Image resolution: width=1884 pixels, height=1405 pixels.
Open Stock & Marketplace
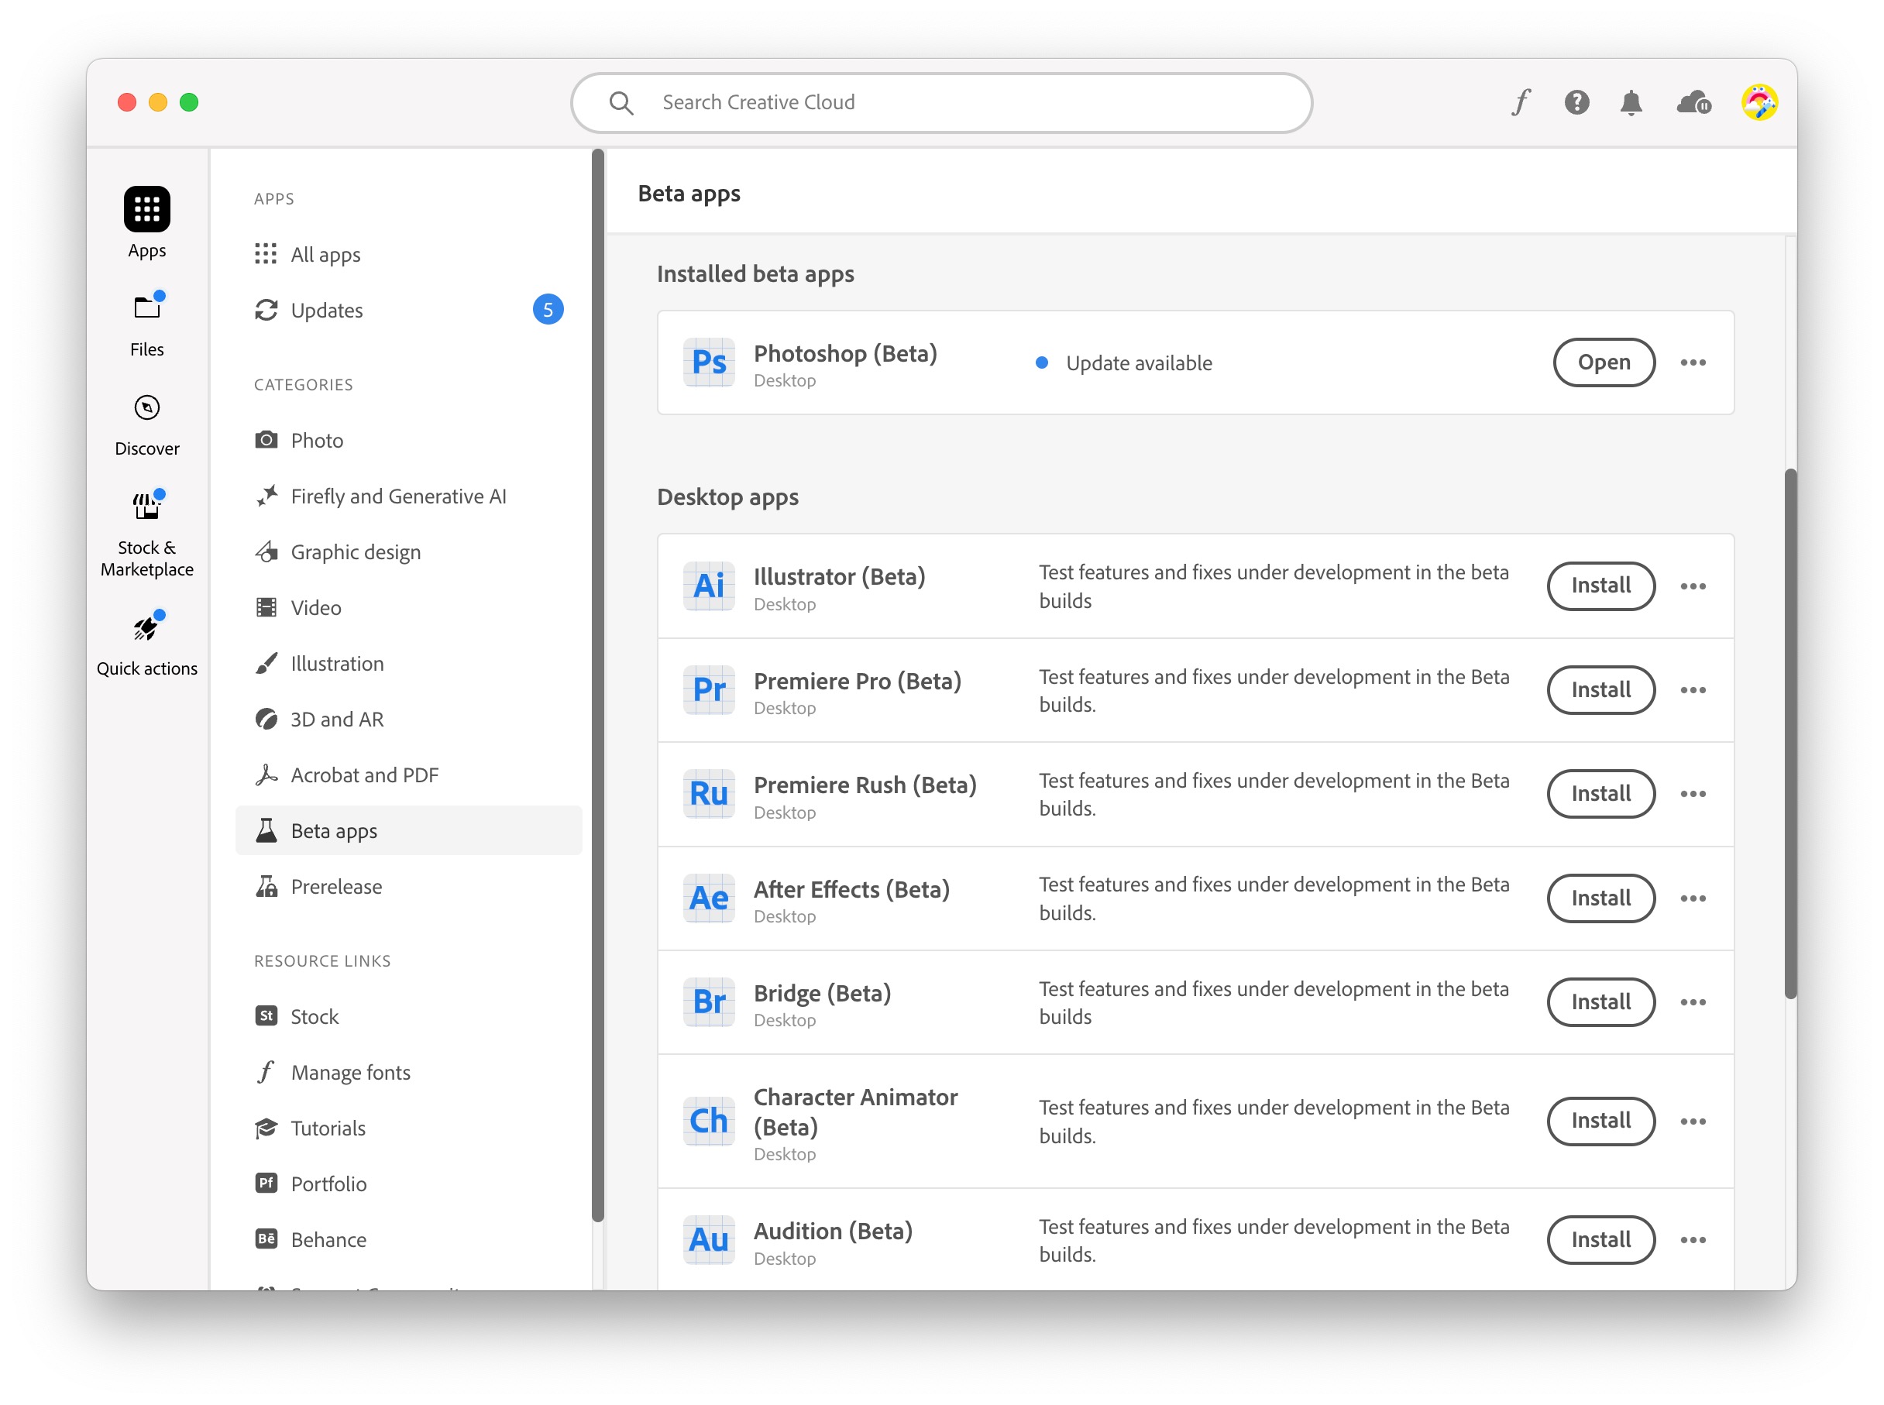146,533
